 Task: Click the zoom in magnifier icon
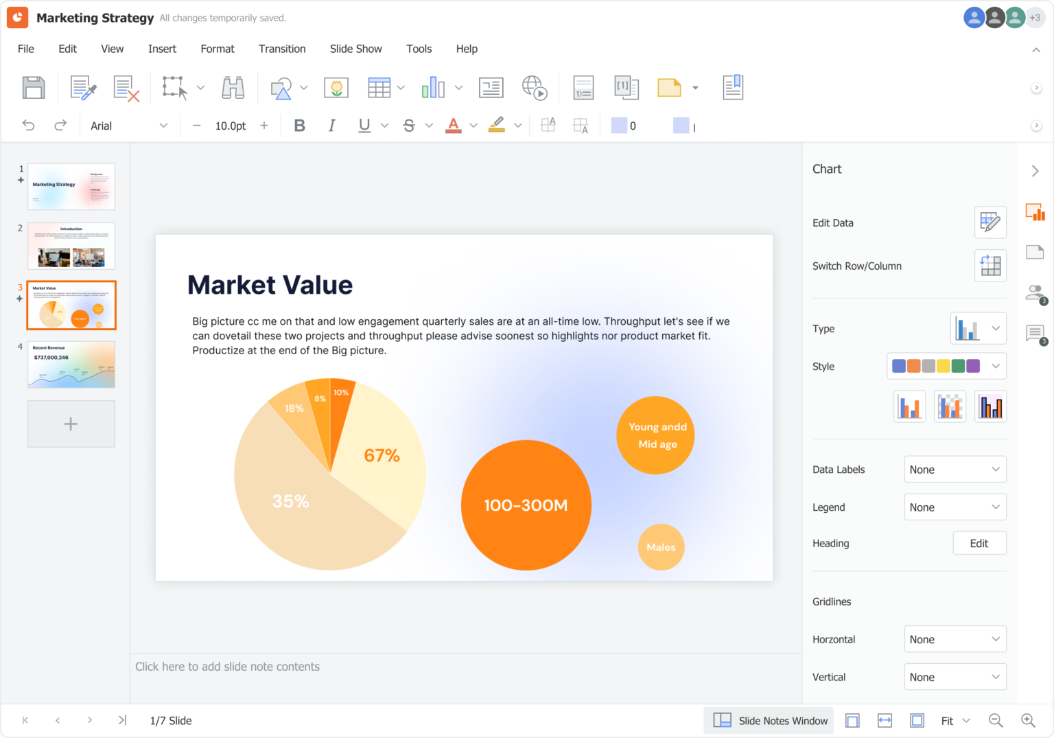pos(1028,720)
